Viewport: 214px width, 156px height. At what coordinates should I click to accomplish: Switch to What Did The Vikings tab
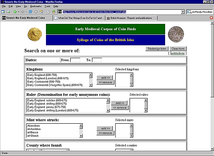79,18
